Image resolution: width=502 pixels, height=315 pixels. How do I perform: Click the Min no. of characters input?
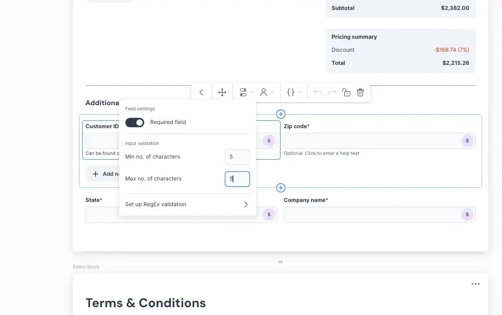coord(237,157)
